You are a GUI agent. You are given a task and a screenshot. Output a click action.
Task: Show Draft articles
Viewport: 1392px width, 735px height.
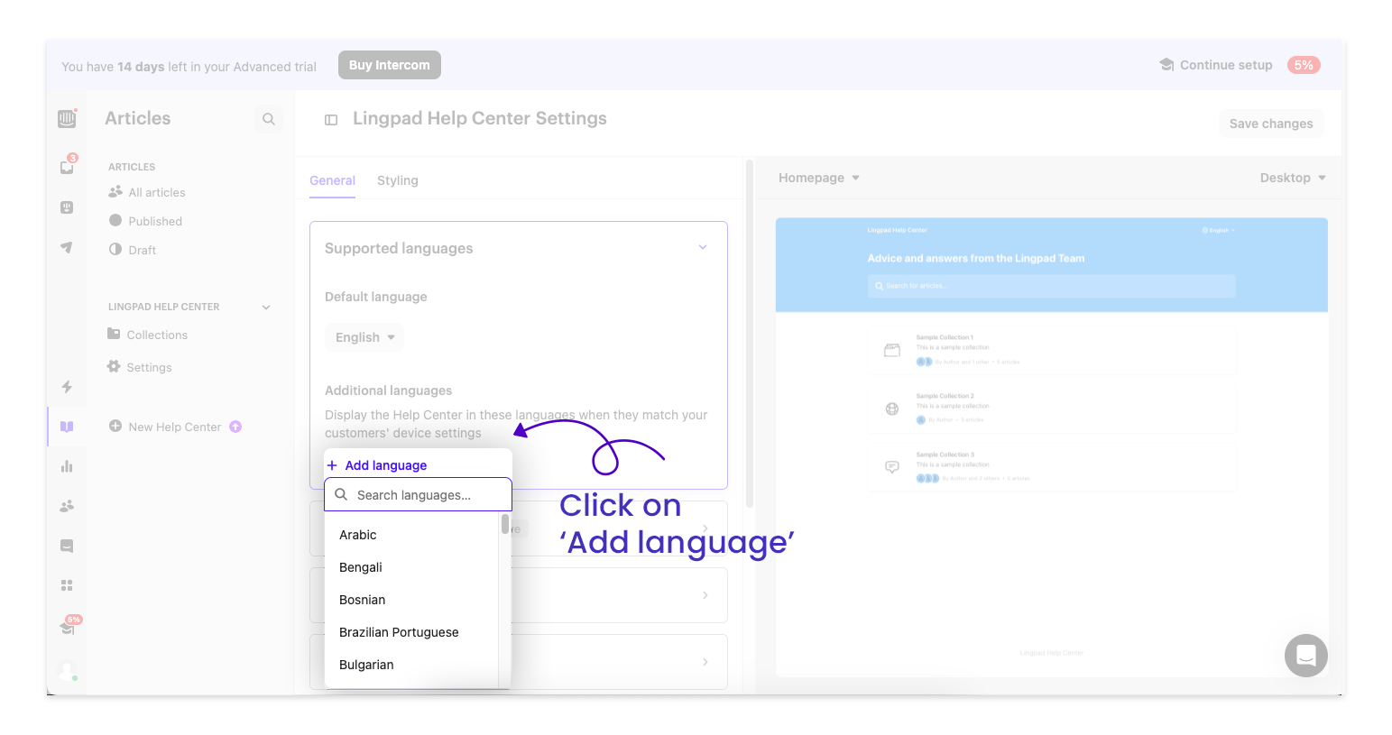(143, 250)
